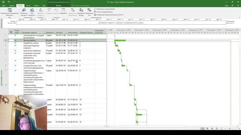The image size is (241, 135).
Task: Switch to Report view in status bar
Action: (221, 129)
